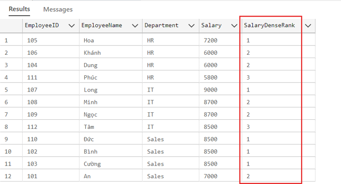Select the Sales department cell for An
Viewport: 341px width, 184px height.
coord(170,176)
